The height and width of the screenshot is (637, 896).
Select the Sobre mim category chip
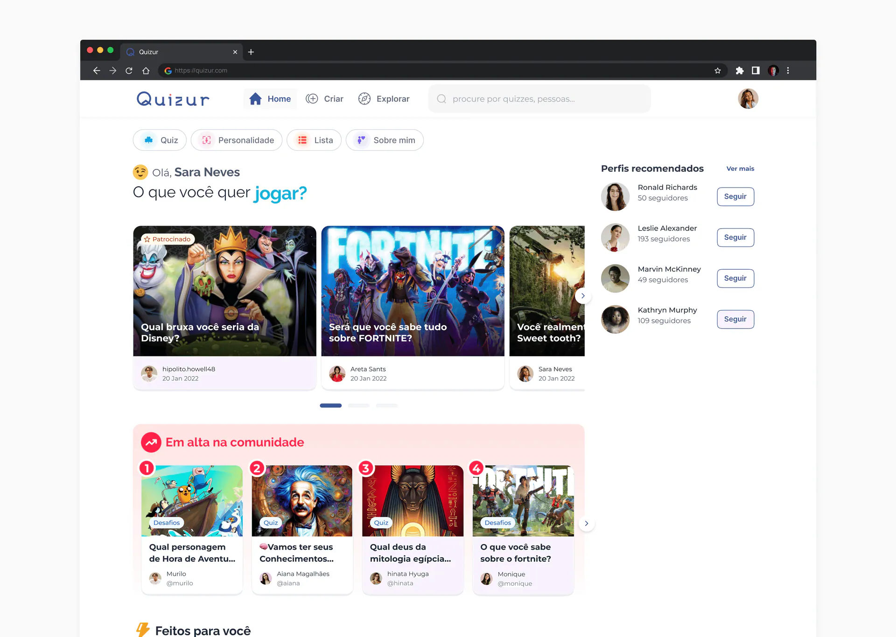pos(385,140)
